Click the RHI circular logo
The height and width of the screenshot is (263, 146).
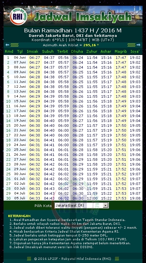coord(18,16)
